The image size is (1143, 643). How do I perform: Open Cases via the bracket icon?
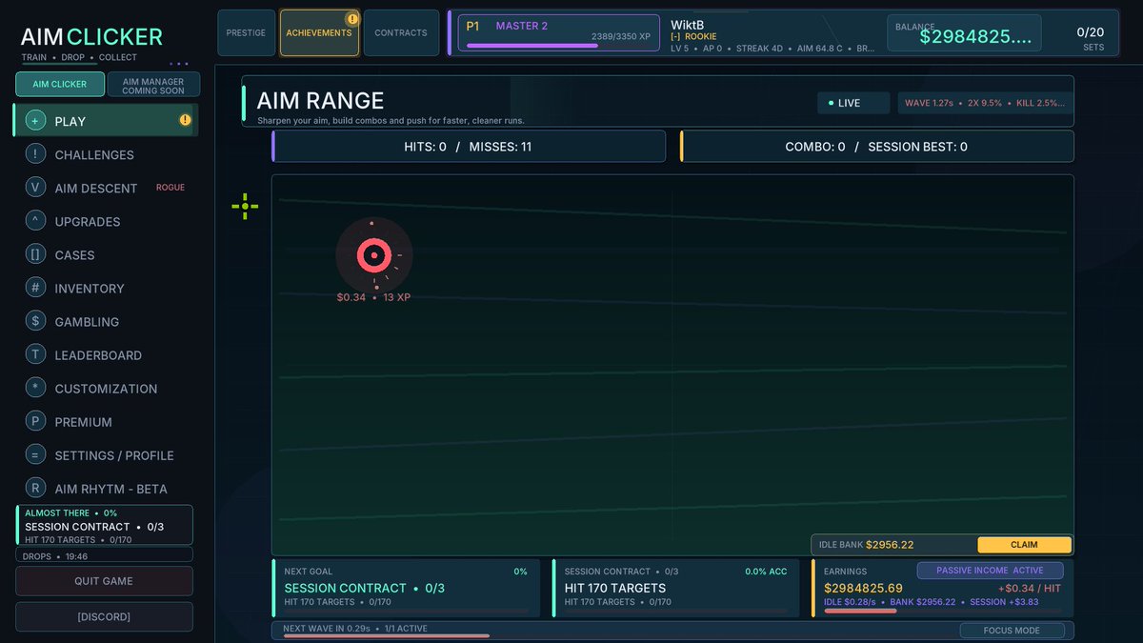coord(35,254)
